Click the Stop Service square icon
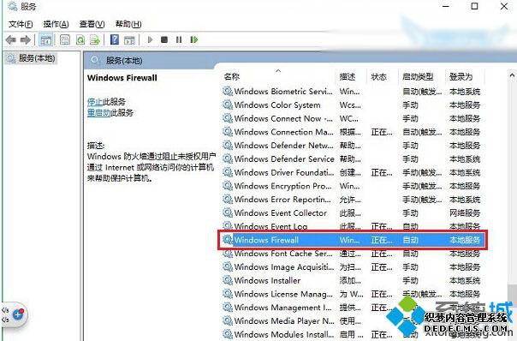Viewport: 517px width, 341px height. pyautogui.click(x=164, y=40)
